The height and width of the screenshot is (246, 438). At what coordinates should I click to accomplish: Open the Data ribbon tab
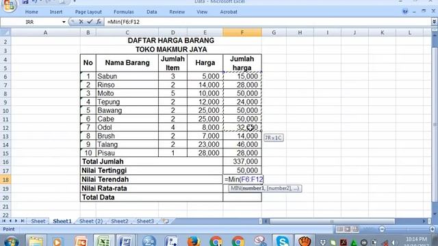click(152, 12)
